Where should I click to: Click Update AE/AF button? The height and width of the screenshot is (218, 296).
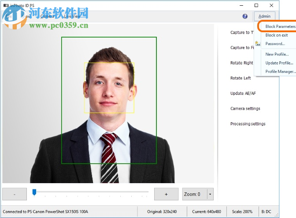tap(243, 93)
